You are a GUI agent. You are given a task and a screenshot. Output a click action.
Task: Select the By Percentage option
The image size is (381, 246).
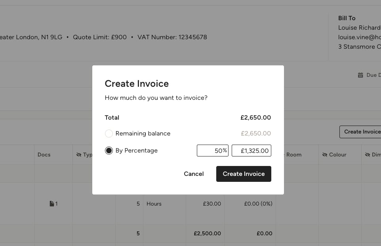109,151
